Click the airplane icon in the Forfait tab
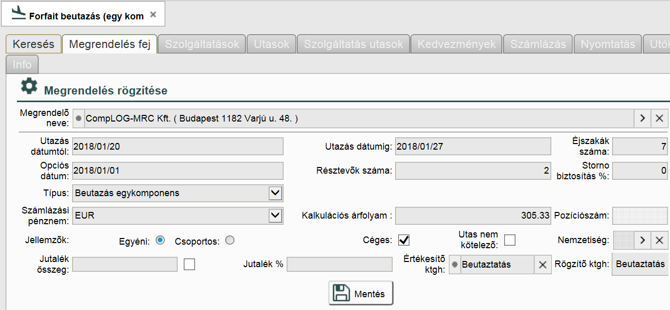Image resolution: width=670 pixels, height=310 pixels. click(x=18, y=12)
